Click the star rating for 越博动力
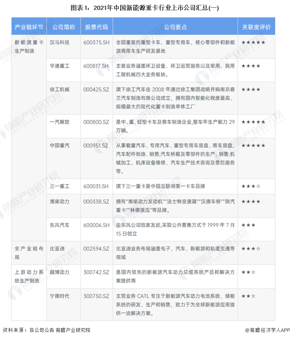The image size is (290, 338). click(x=248, y=272)
